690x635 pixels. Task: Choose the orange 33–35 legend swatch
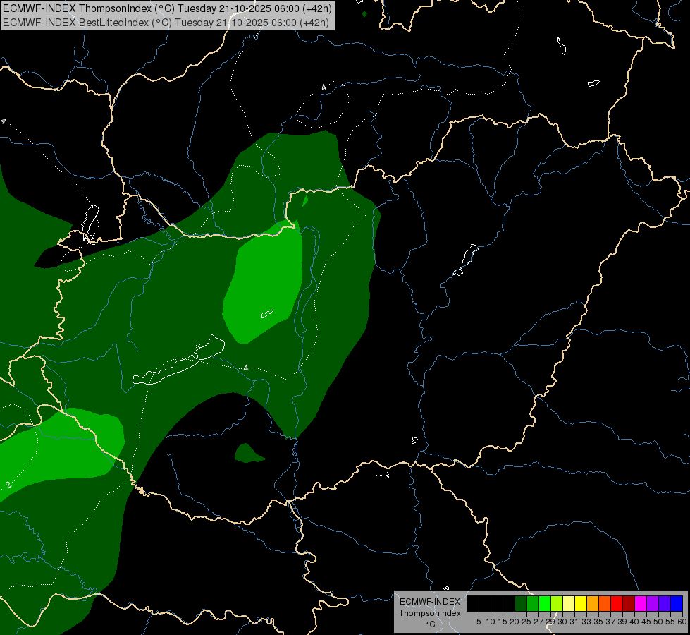593,603
